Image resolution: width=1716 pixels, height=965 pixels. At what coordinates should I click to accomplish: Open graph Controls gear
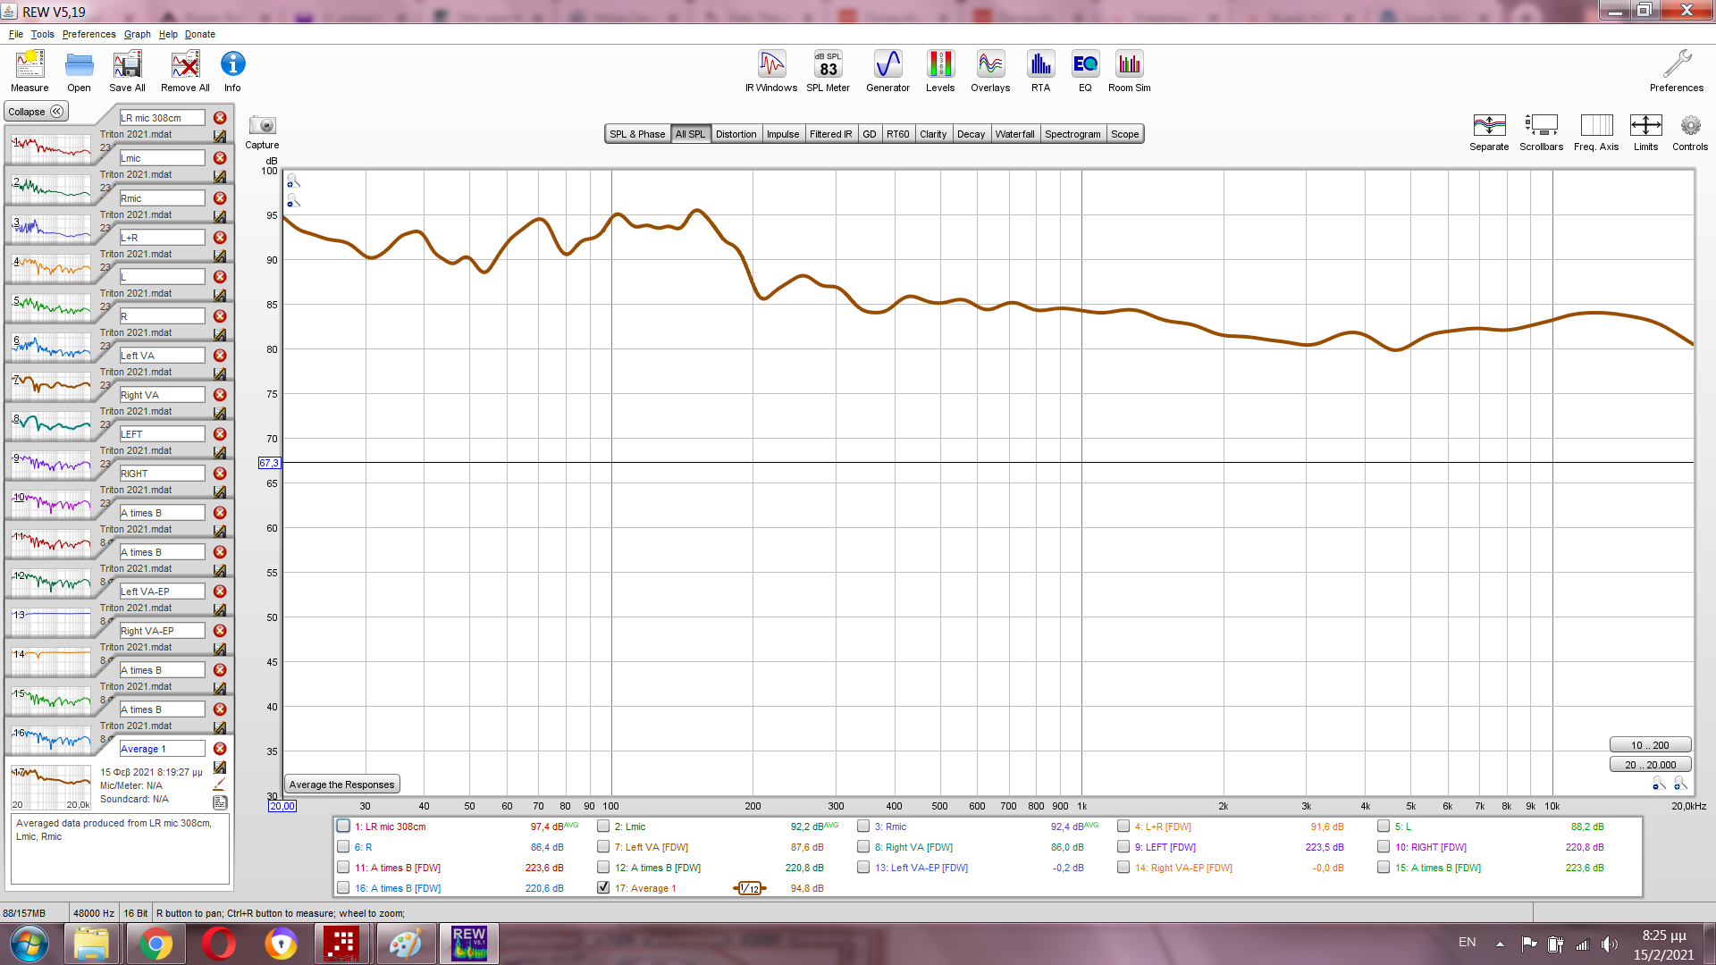click(1690, 132)
